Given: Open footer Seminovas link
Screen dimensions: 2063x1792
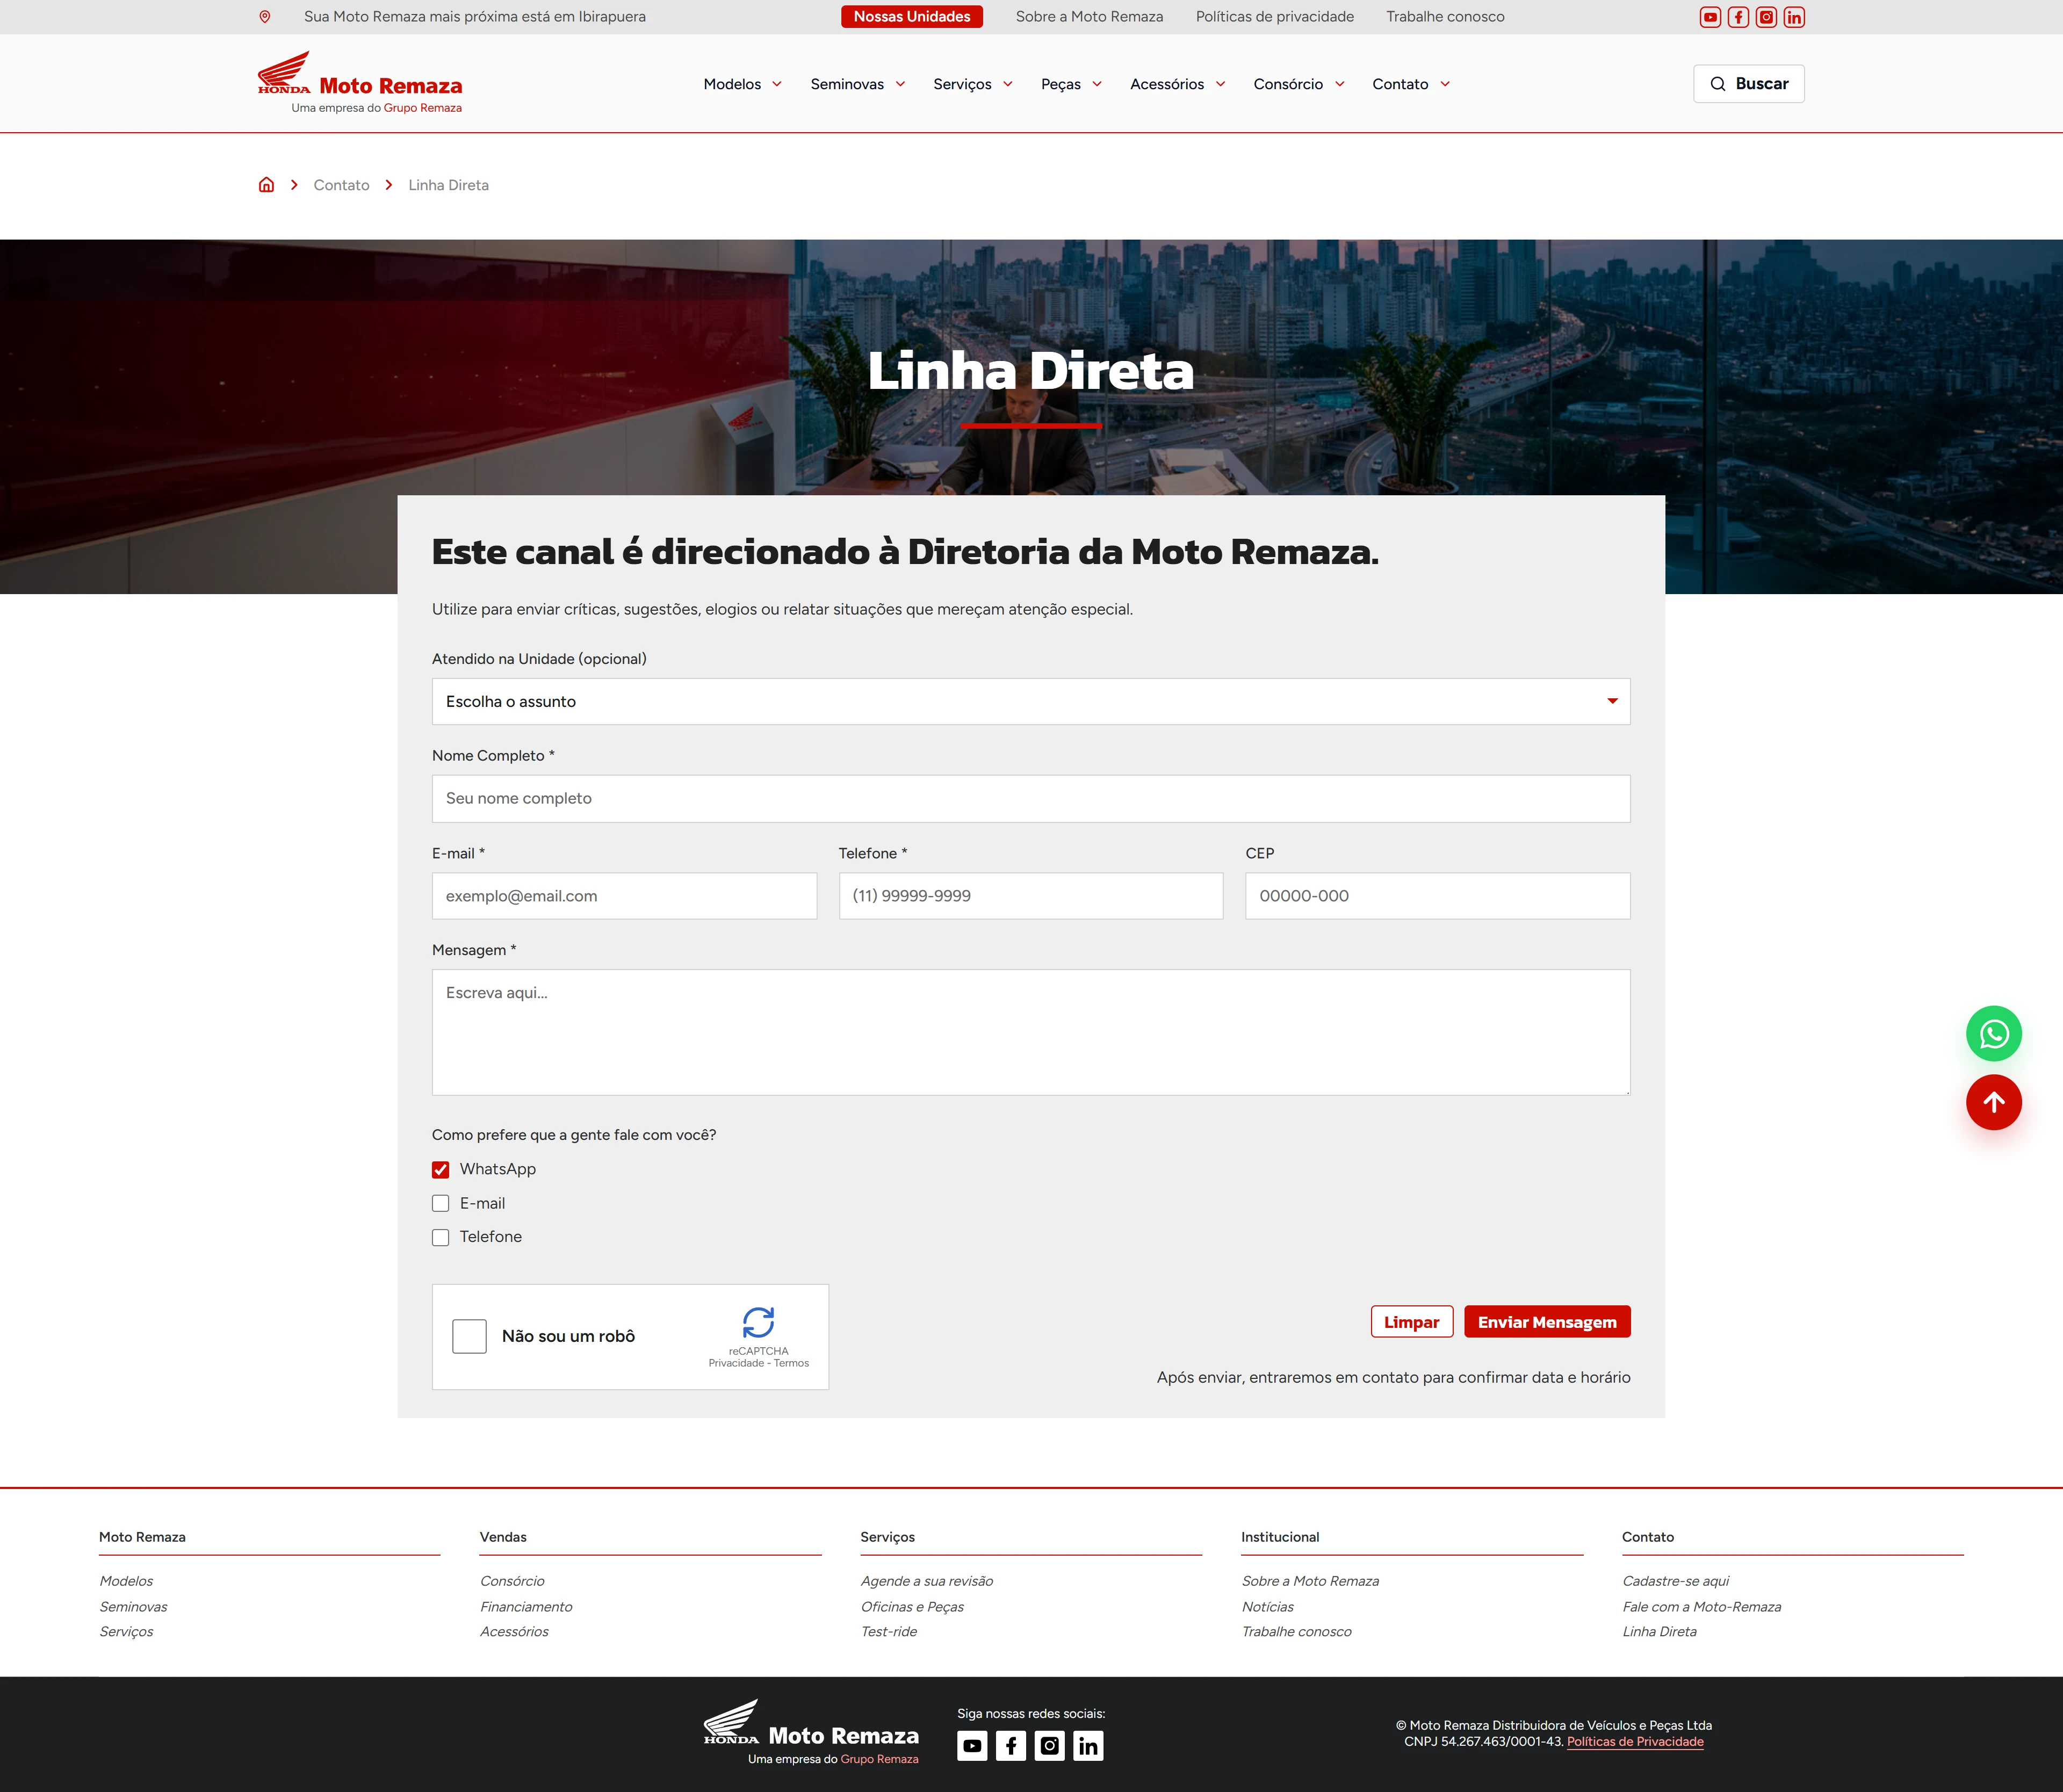Looking at the screenshot, I should pyautogui.click(x=133, y=1607).
